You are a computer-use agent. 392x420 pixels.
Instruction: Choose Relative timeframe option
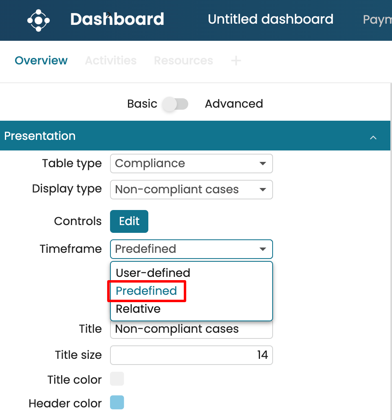(x=138, y=309)
